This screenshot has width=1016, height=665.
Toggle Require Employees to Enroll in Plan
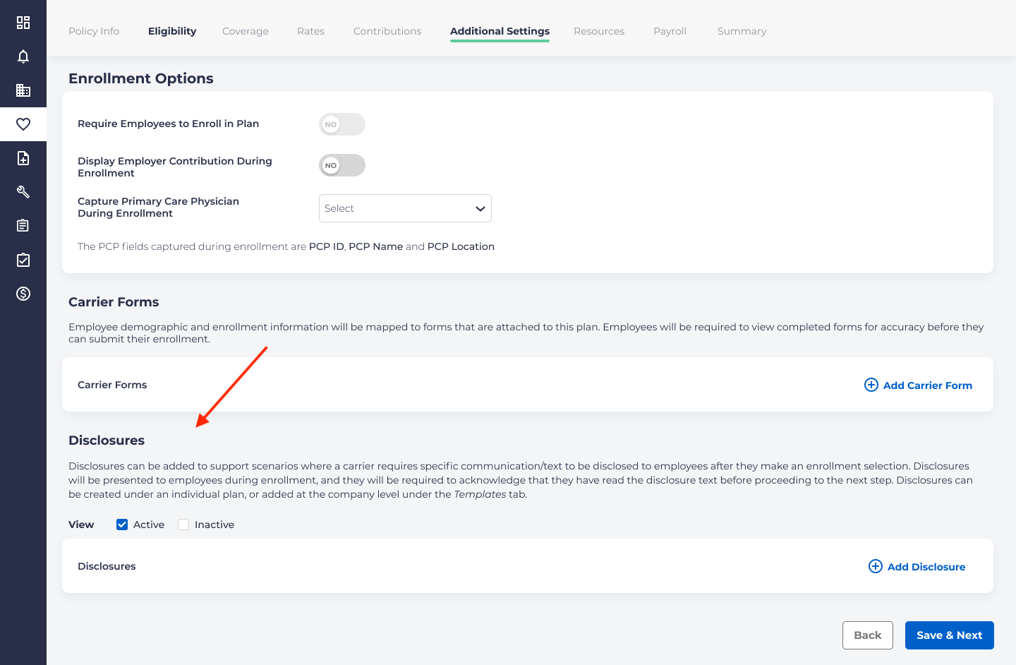pos(342,124)
